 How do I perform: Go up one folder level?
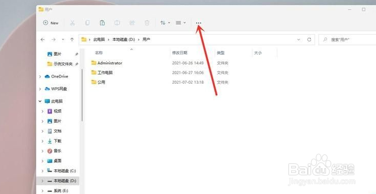(72, 39)
